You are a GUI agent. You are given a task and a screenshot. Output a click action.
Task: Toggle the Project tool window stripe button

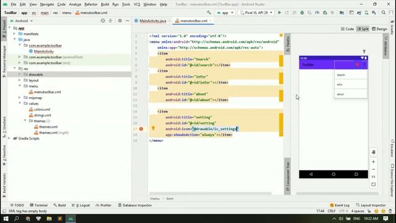[4, 28]
